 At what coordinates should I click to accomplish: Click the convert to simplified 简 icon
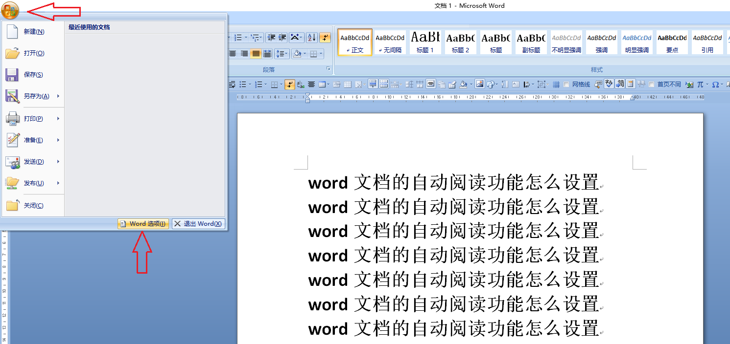pos(620,84)
